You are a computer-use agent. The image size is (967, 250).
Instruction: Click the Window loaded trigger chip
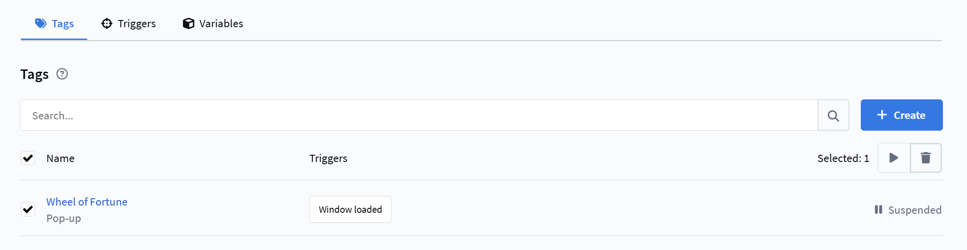(x=350, y=210)
